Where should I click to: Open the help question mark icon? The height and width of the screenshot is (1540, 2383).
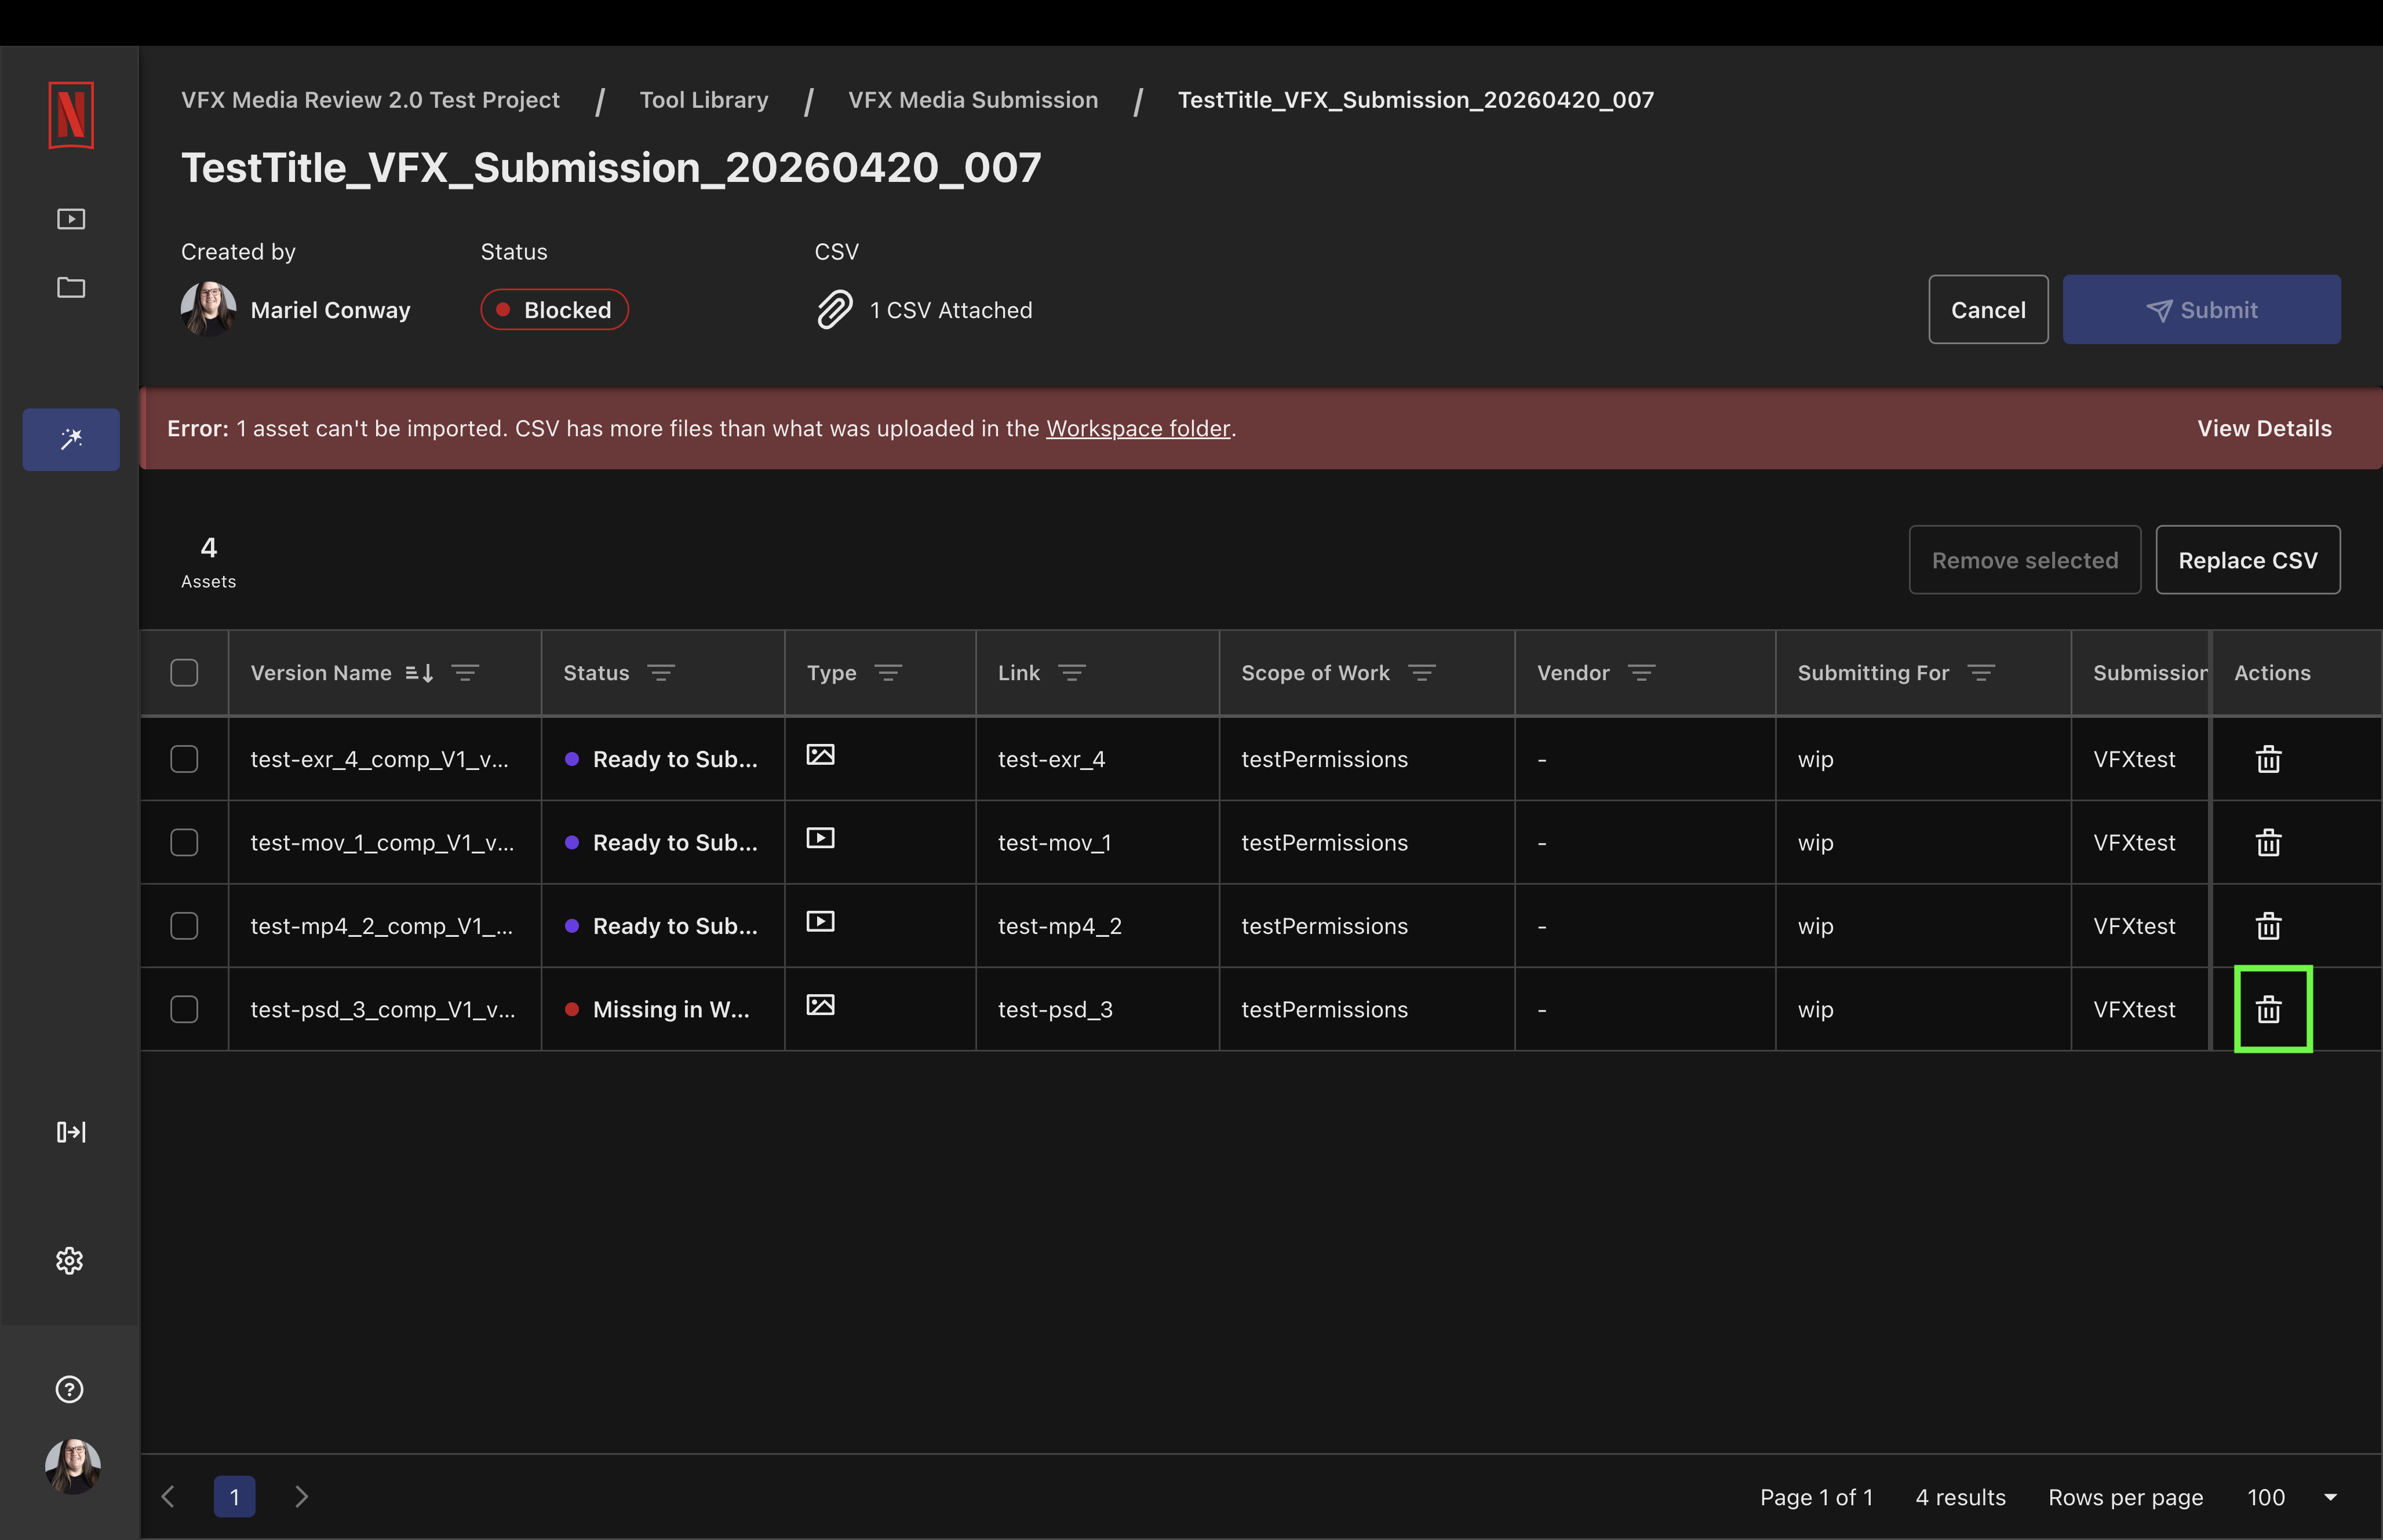tap(70, 1389)
